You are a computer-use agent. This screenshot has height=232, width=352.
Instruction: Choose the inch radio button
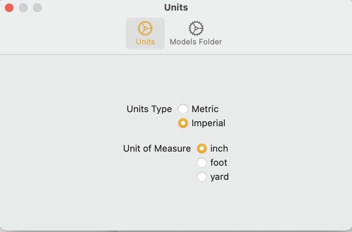click(x=202, y=148)
